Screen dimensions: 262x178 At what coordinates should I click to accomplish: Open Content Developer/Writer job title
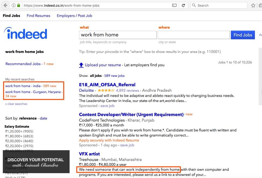click(x=131, y=115)
